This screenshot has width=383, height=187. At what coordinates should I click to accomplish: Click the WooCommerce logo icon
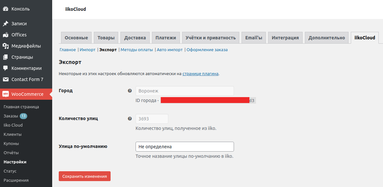click(6, 94)
